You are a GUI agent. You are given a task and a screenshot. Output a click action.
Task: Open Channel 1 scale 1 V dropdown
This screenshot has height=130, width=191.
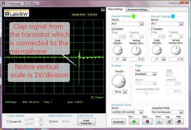coord(164,59)
